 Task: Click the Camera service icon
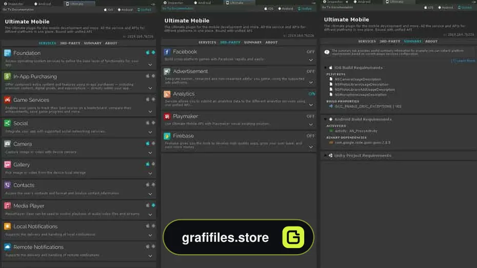(8, 143)
